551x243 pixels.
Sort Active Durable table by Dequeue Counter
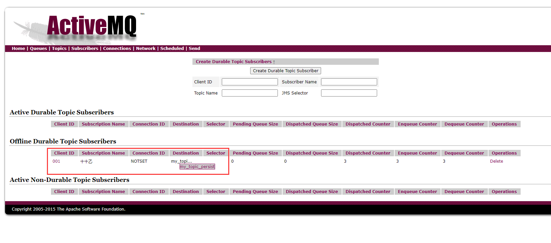point(464,124)
